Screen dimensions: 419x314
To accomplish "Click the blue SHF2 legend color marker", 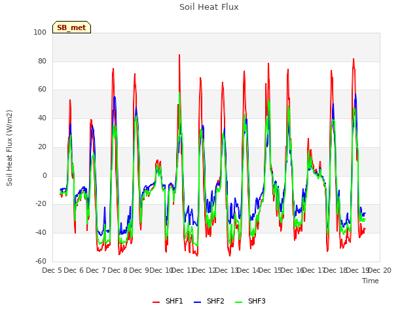I will pos(197,302).
